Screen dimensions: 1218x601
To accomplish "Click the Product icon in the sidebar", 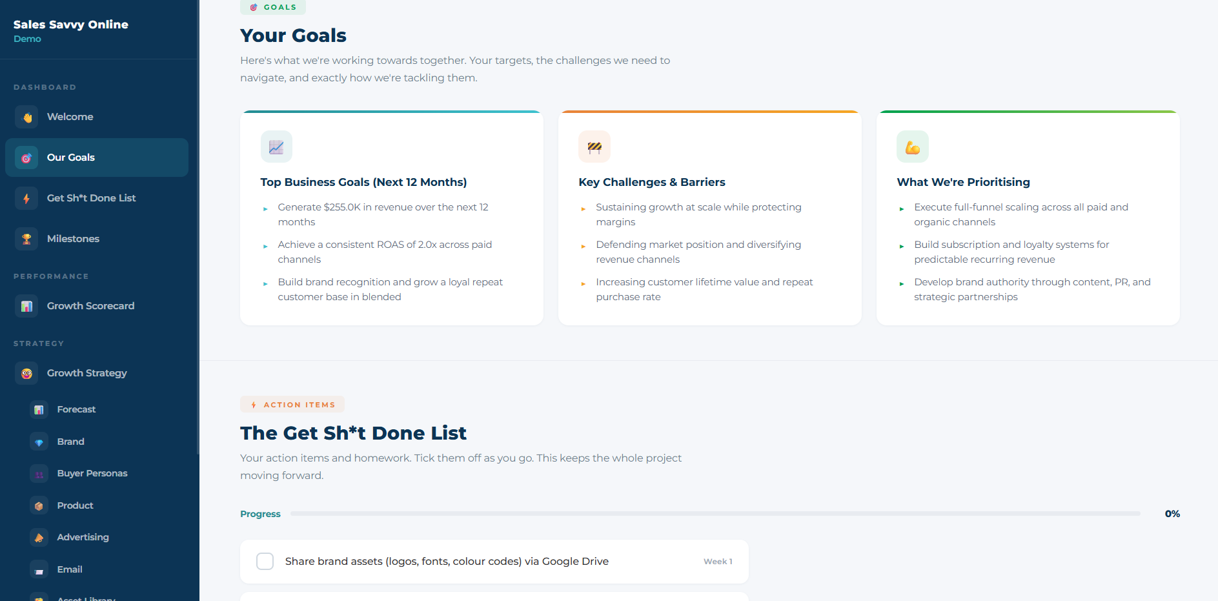I will 39,505.
